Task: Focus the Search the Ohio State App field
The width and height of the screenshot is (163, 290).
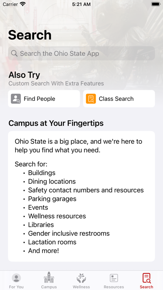Action: (81, 53)
